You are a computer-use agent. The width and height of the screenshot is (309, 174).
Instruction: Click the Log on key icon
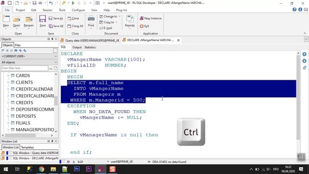pos(64,3)
